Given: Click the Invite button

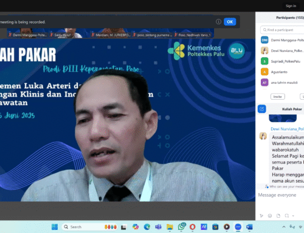Looking at the screenshot, I should (x=278, y=97).
